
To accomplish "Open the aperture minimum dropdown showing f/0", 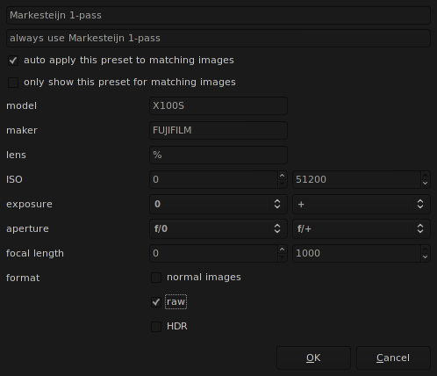I will point(218,228).
